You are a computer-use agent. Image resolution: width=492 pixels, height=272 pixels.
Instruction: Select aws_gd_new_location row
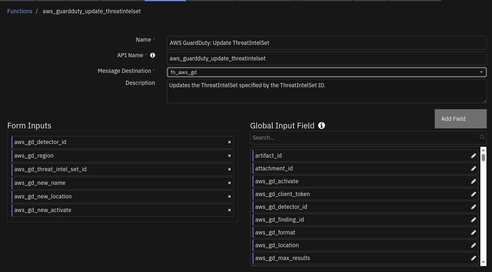[122, 196]
